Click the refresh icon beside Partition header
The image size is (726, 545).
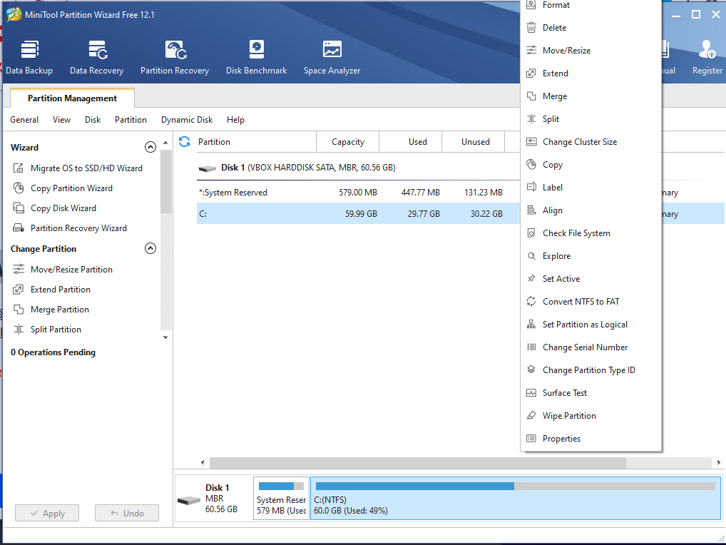coord(185,141)
